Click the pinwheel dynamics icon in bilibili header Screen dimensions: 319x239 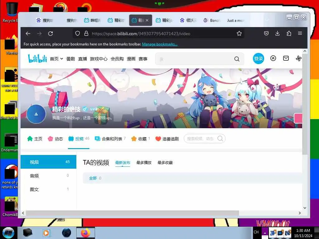pyautogui.click(x=298, y=59)
